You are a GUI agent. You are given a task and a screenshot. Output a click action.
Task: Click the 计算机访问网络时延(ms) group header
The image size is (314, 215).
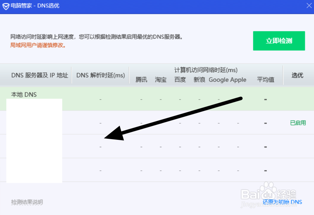click(206, 70)
